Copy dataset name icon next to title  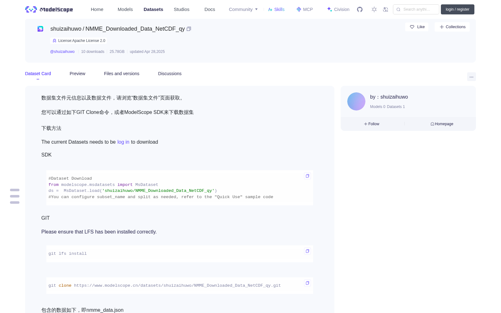pos(189,29)
